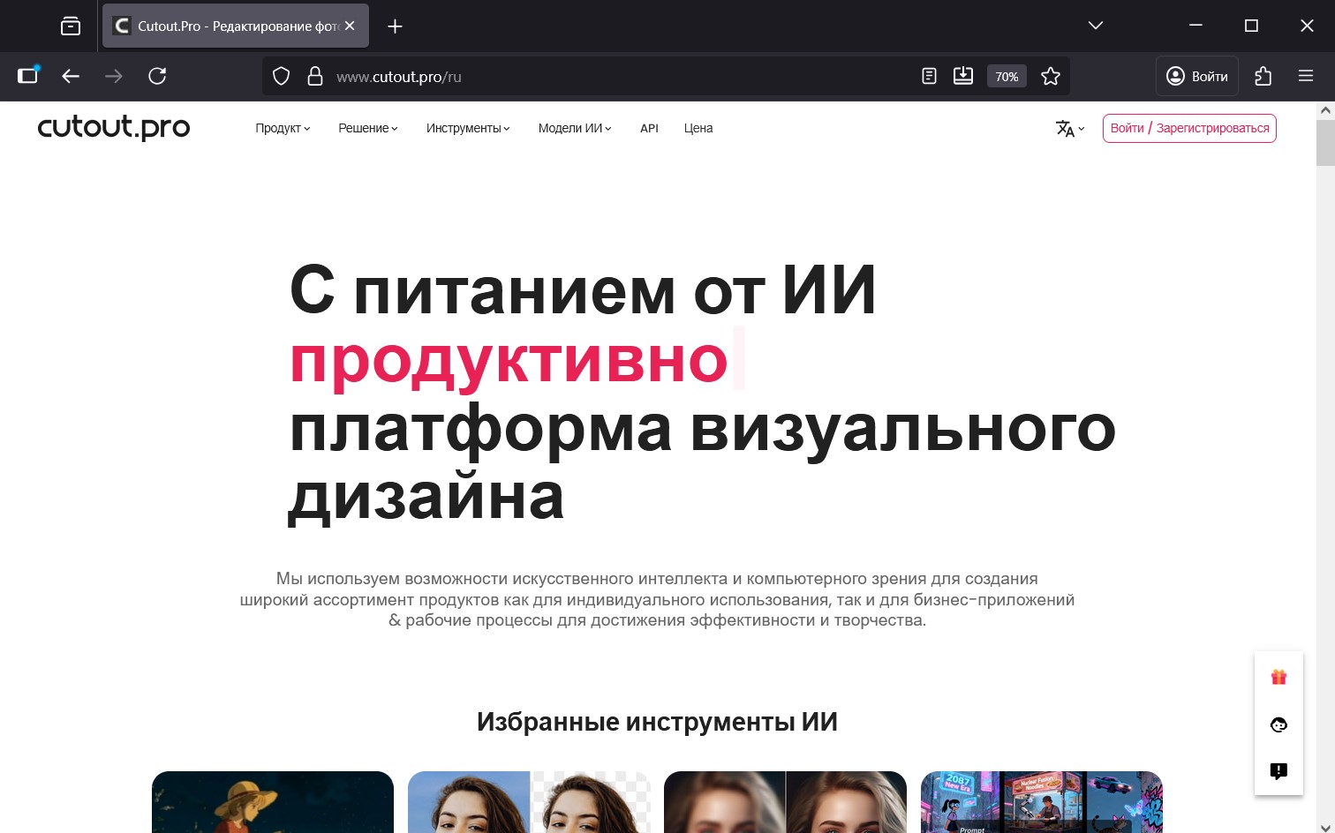Screen dimensions: 1335x833
Task: Open the gift/rewards icon on floating sidebar
Action: pos(1278,678)
